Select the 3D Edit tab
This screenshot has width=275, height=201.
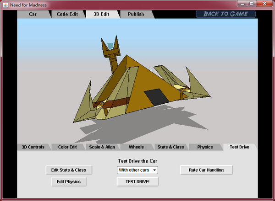(x=101, y=14)
